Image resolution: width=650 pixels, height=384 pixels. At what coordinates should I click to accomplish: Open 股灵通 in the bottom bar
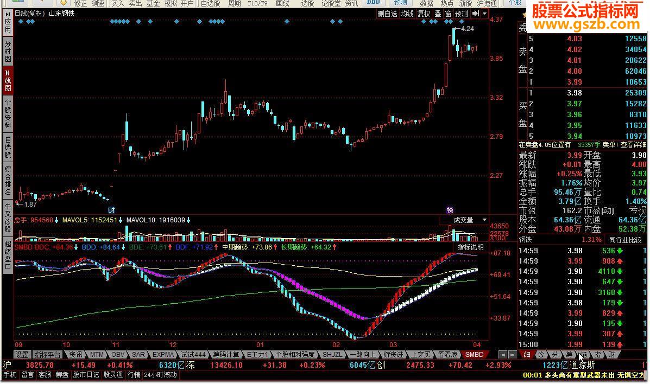(x=113, y=375)
